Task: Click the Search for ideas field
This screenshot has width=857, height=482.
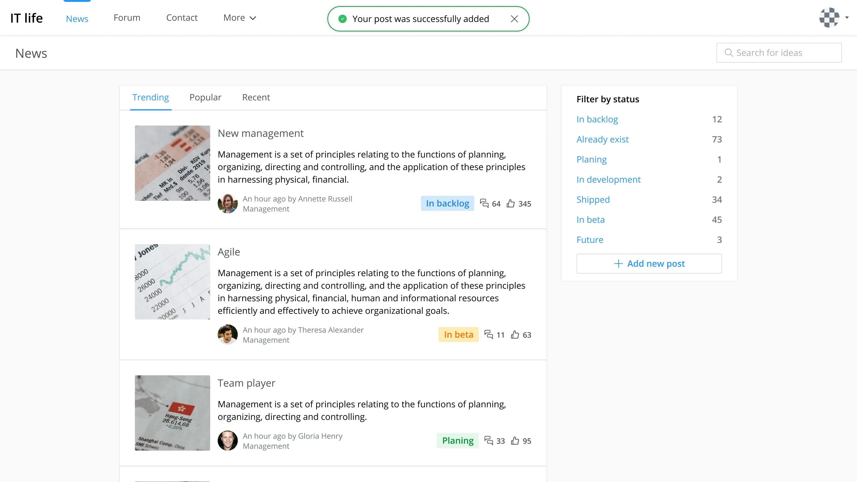Action: click(x=779, y=53)
